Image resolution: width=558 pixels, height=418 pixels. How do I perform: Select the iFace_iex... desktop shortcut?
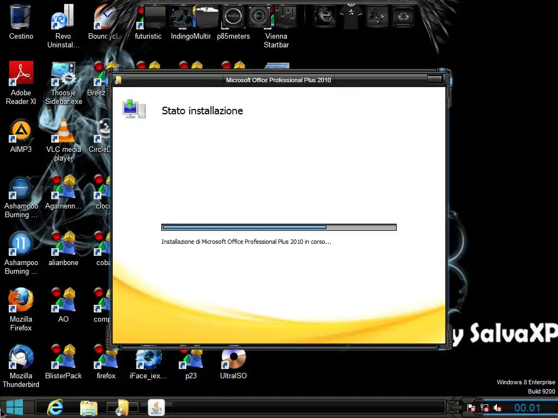click(148, 364)
